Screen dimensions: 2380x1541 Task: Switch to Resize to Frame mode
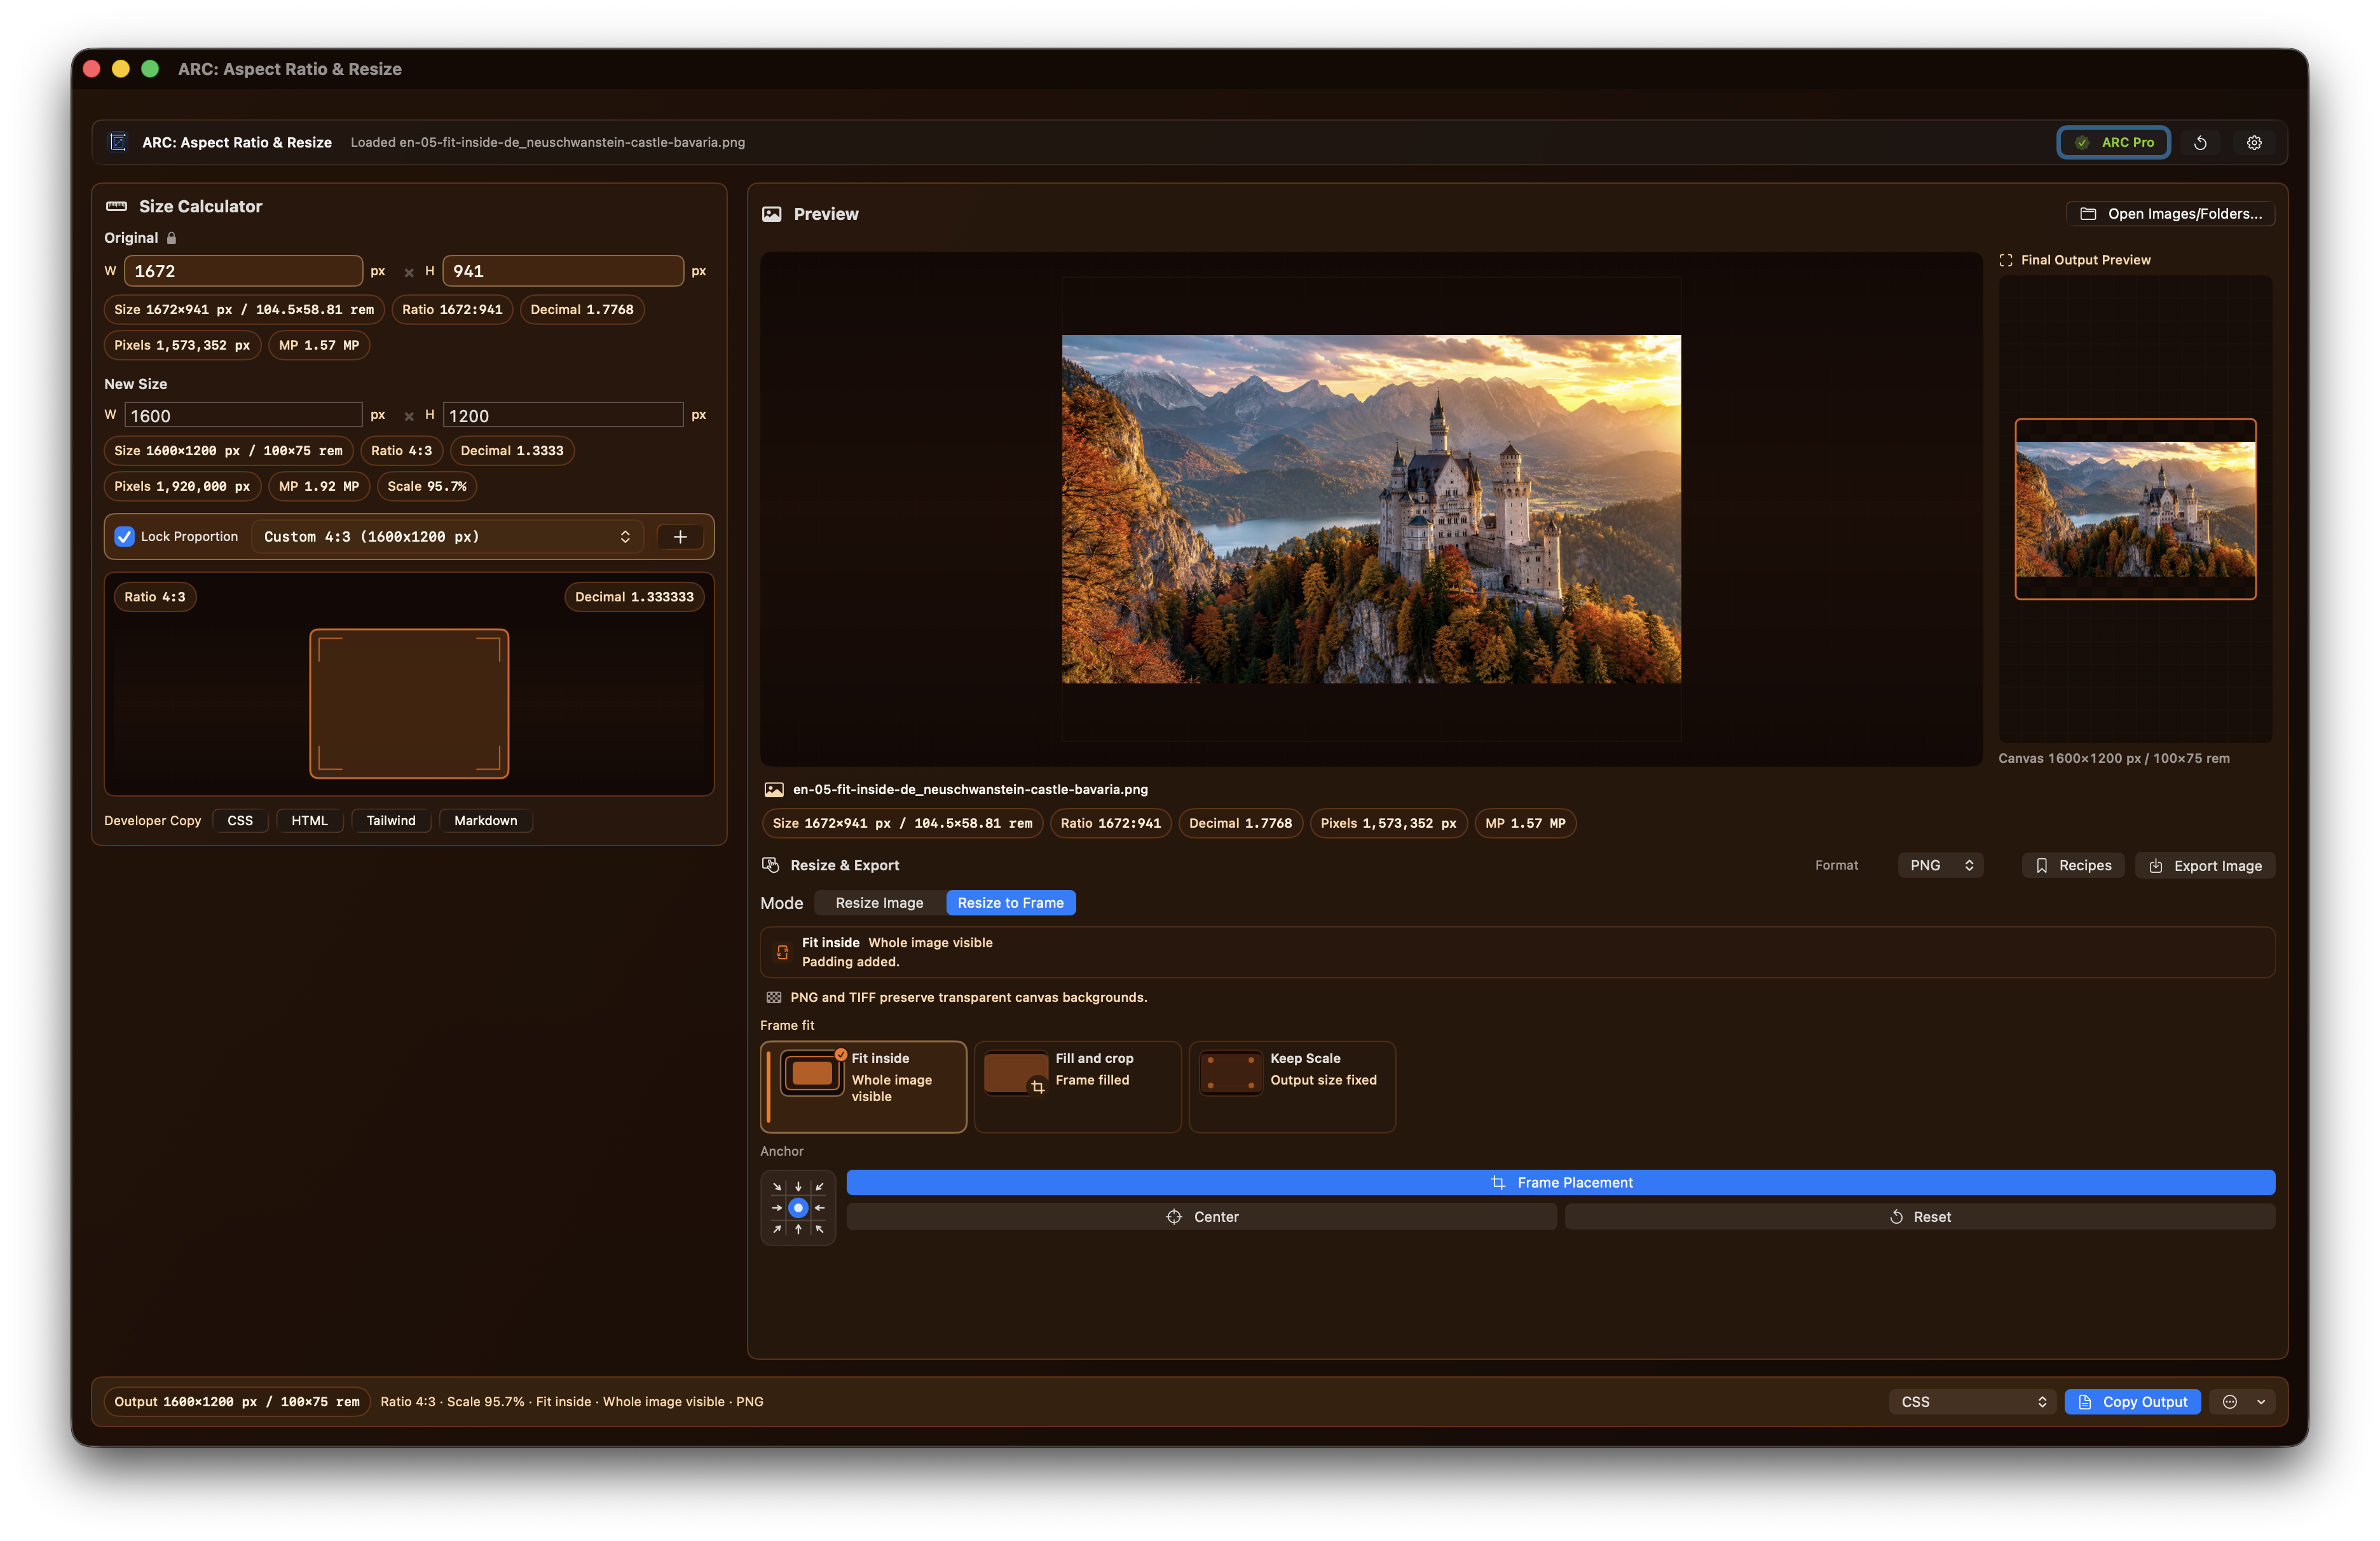(x=1010, y=903)
